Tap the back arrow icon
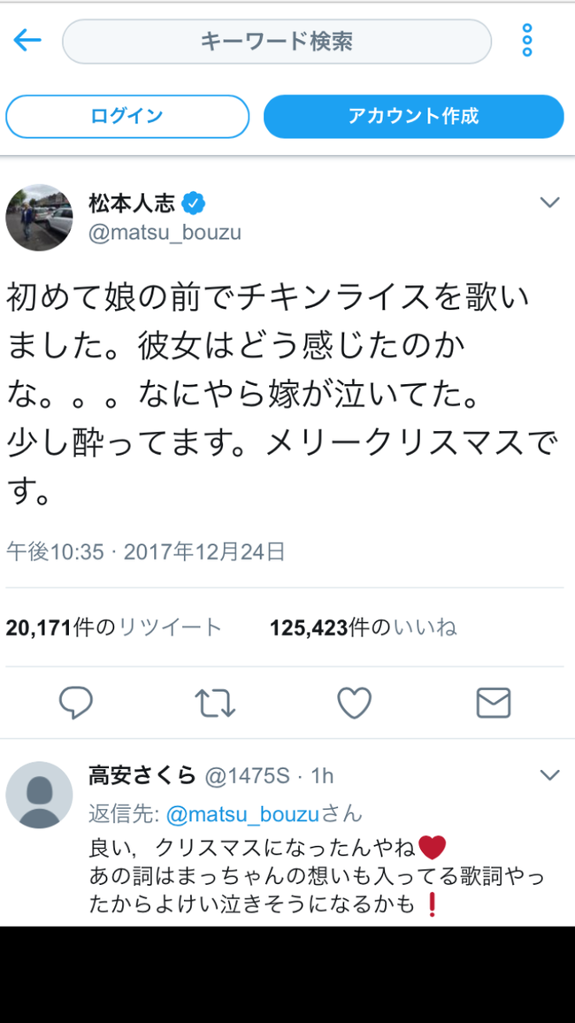575x1023 pixels. [x=27, y=41]
